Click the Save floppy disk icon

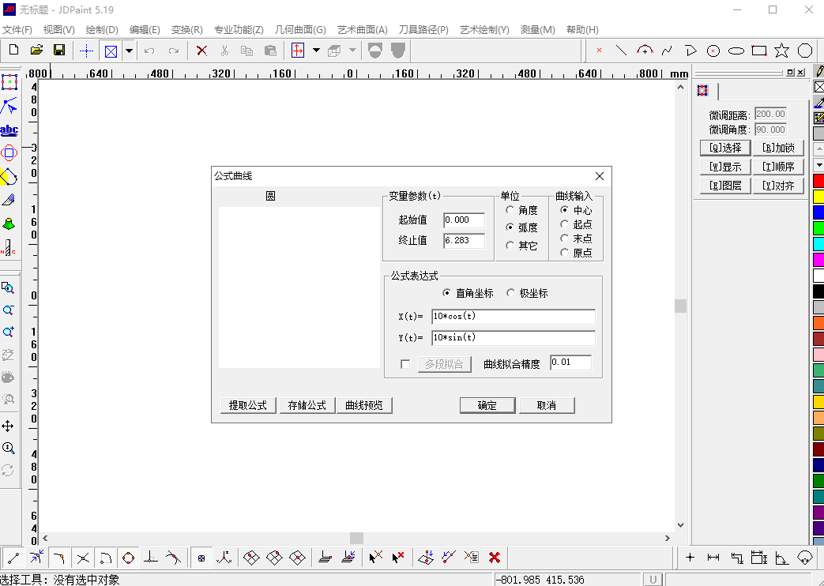point(59,51)
